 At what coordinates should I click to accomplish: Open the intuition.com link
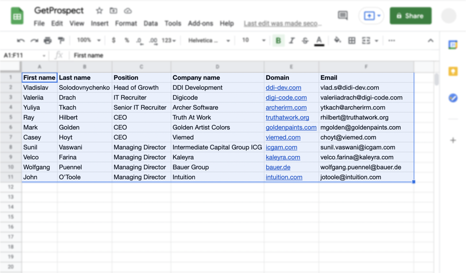284,177
